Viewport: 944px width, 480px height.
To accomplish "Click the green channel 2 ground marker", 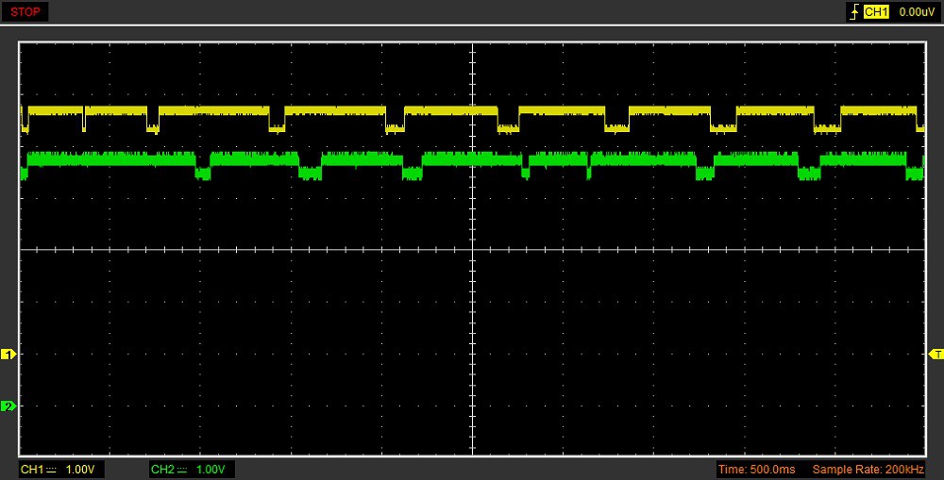I will click(8, 406).
